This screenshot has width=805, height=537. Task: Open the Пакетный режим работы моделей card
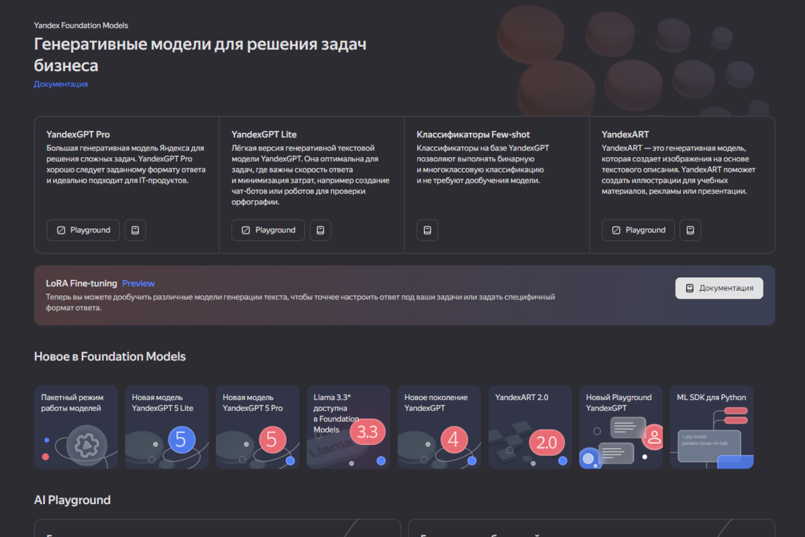(76, 427)
